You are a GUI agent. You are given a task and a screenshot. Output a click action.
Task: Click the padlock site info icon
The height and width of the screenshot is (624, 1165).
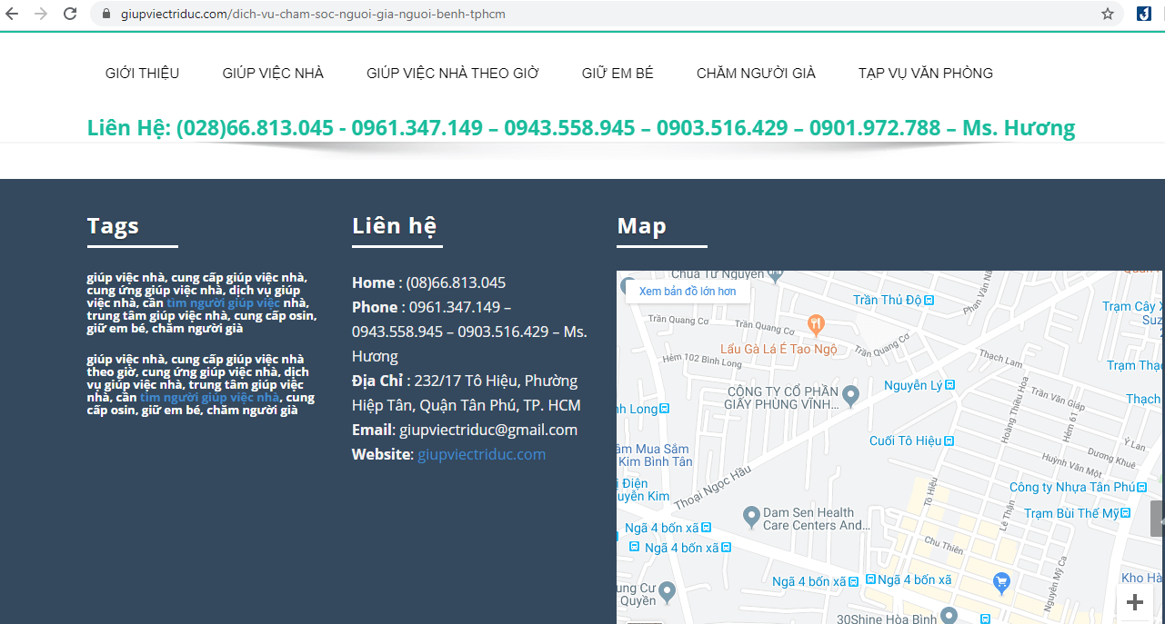point(106,14)
